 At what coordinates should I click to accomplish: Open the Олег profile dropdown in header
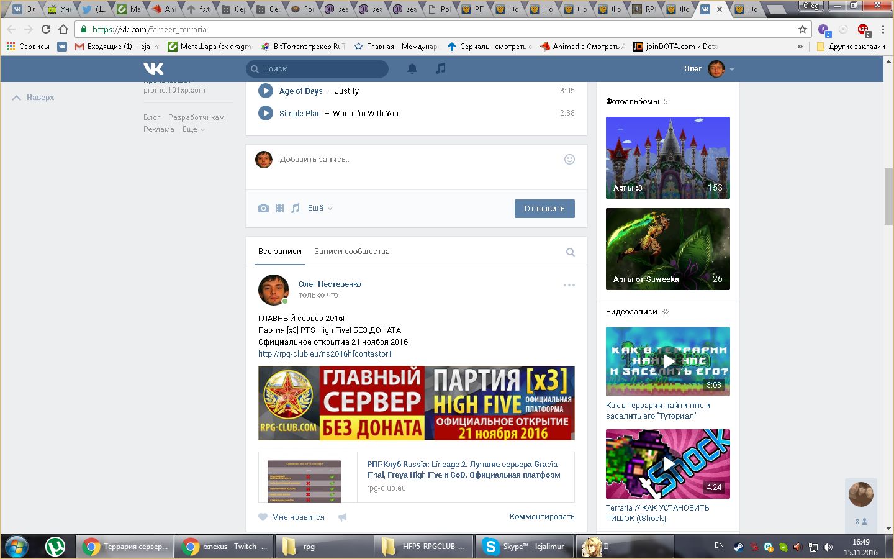pos(709,69)
